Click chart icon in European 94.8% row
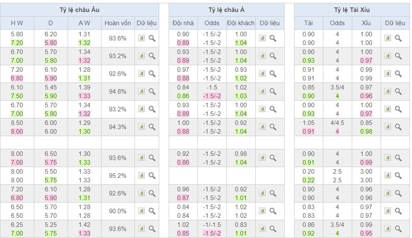Viewport: 412px width, 238px height. (x=141, y=92)
